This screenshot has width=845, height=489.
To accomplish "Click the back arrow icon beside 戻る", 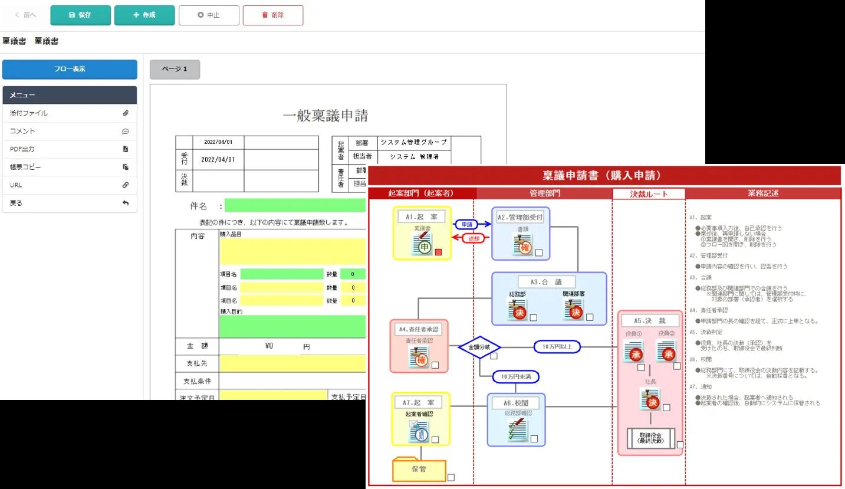I will pos(125,203).
